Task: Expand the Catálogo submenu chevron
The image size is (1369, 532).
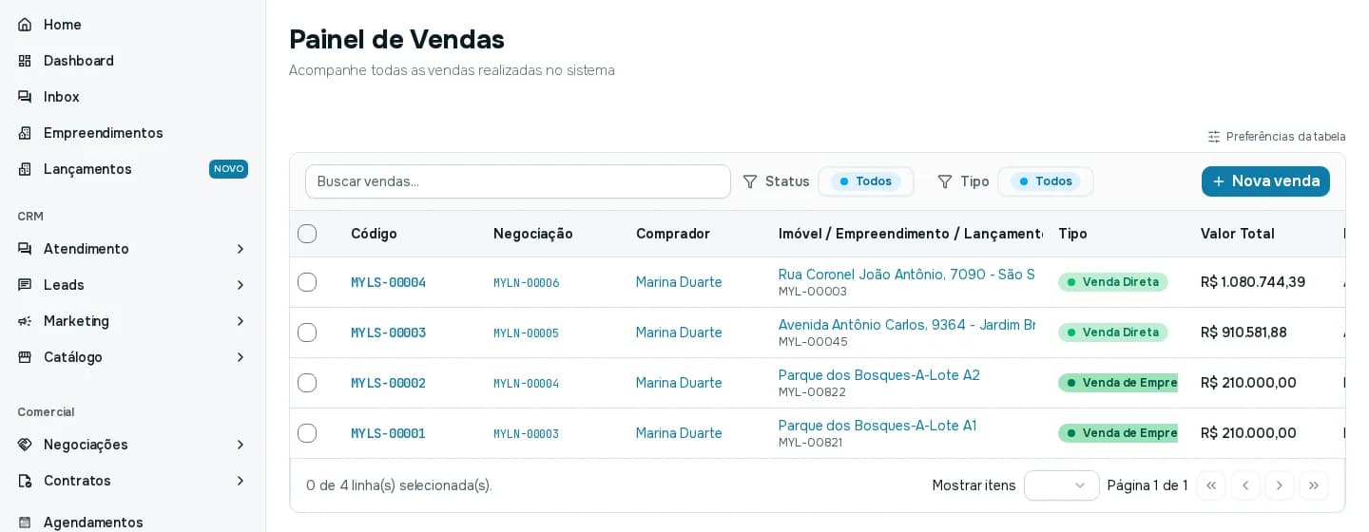Action: tap(241, 357)
